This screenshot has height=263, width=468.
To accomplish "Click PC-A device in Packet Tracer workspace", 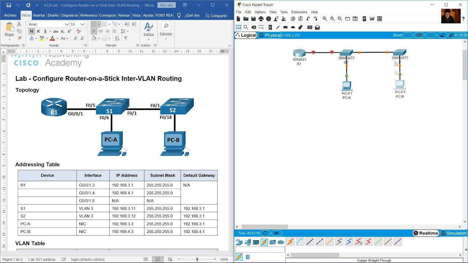I will 347,86.
